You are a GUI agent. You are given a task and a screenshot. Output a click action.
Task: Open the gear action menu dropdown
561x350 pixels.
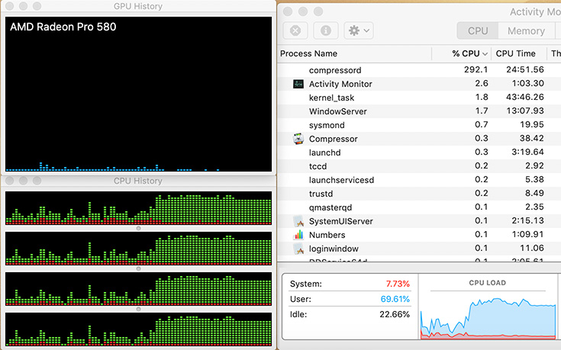tap(359, 31)
